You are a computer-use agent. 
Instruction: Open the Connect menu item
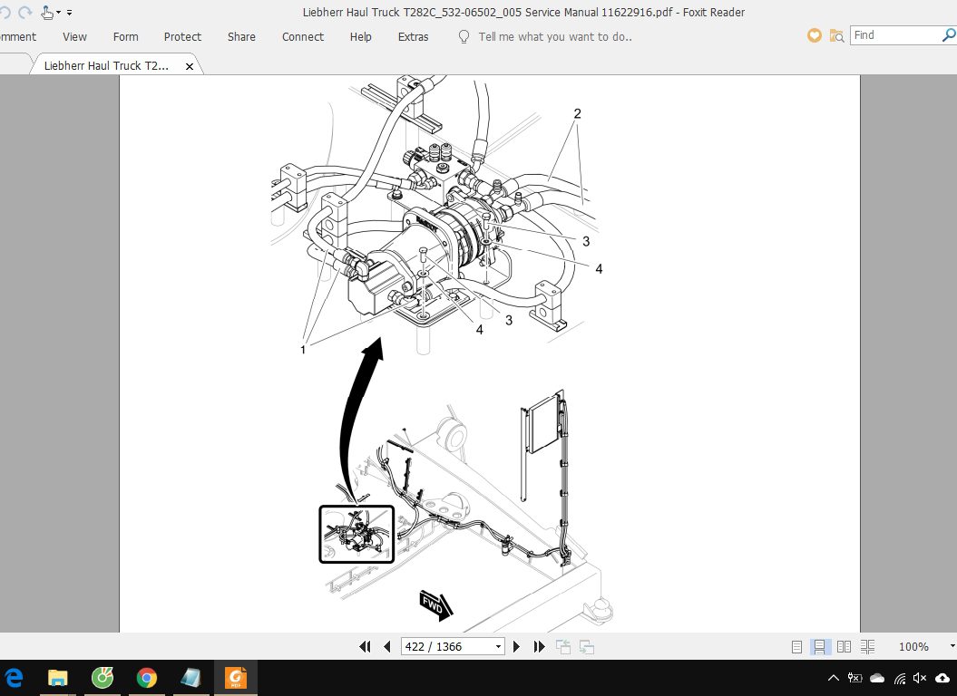point(302,37)
